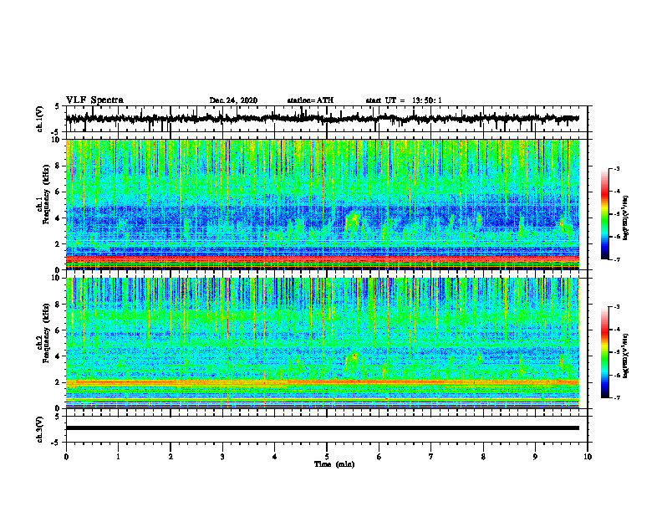Select the "start UT = 13:50: 1" text
Viewport: 662px width, 512px height.
coord(404,100)
